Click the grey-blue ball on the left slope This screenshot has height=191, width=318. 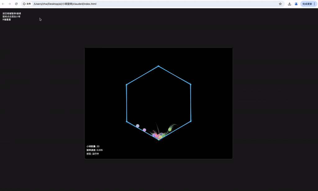(138, 126)
